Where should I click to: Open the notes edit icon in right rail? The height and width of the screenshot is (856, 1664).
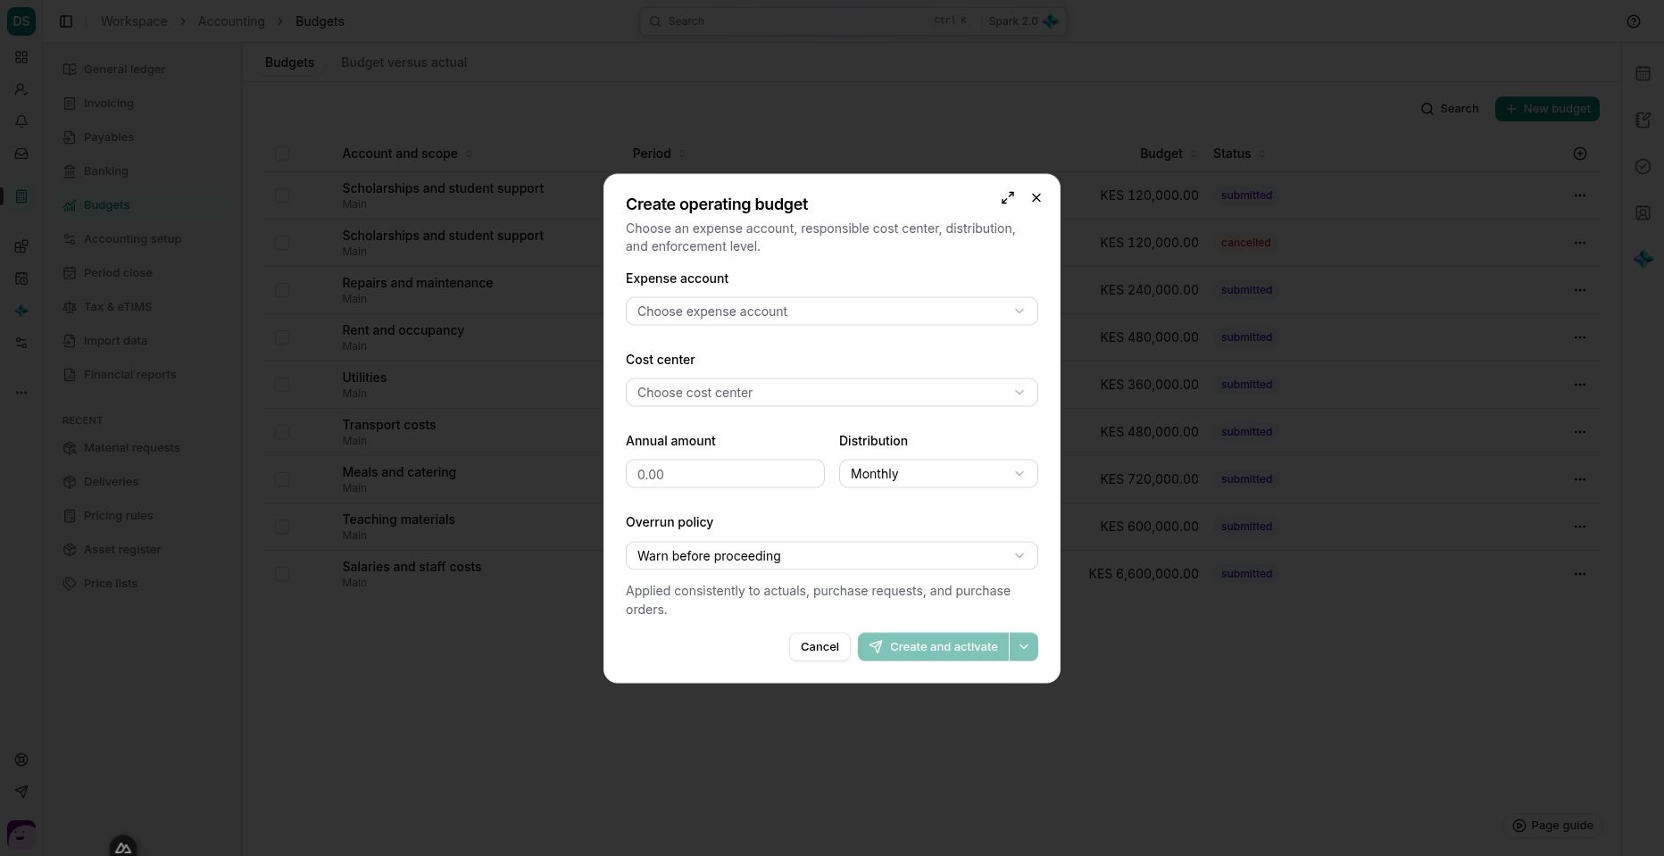[1643, 120]
